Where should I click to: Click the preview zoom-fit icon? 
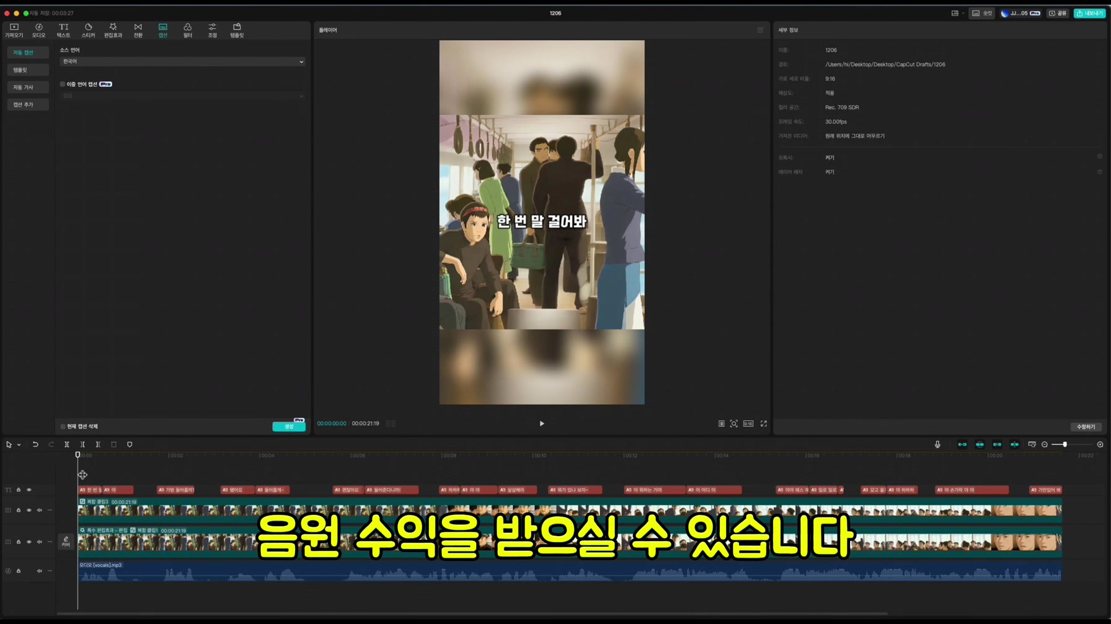(733, 424)
